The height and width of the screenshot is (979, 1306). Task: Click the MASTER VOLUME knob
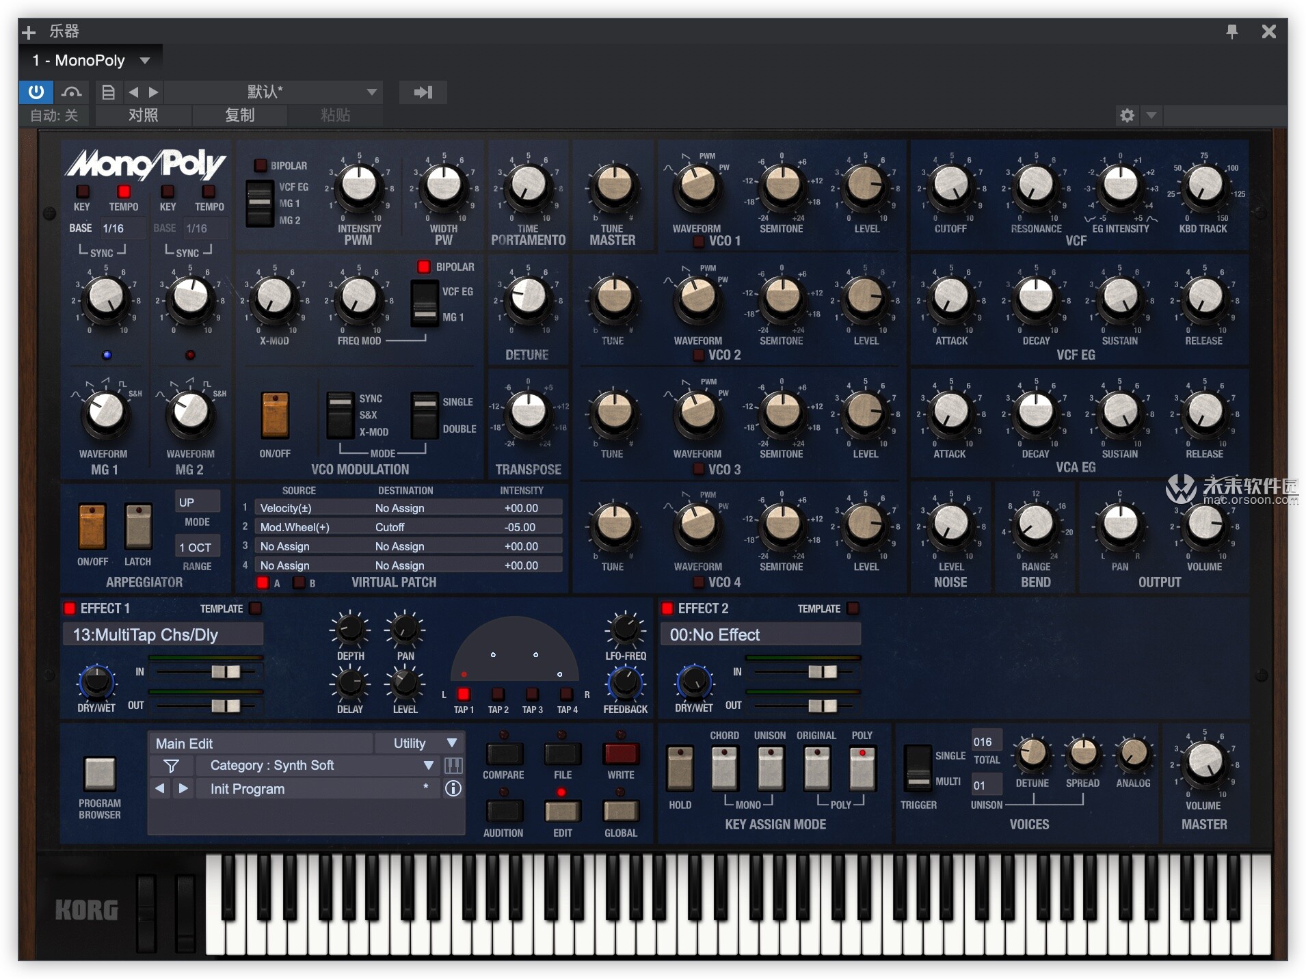pyautogui.click(x=1204, y=762)
